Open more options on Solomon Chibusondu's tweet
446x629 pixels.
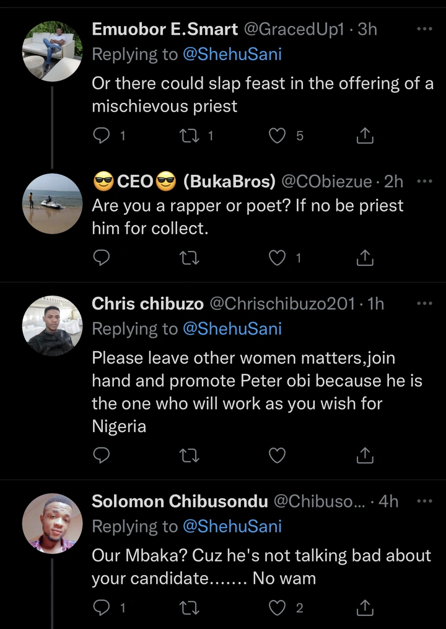[424, 501]
